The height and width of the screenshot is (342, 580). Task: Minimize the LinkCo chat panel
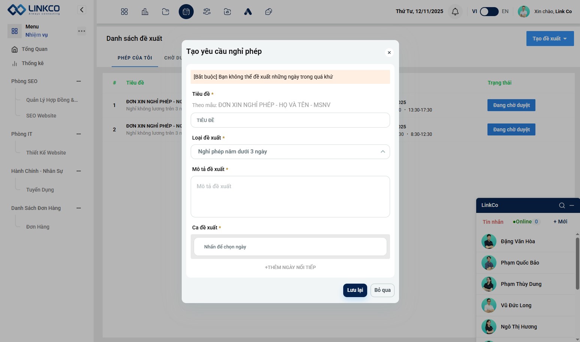(572, 205)
